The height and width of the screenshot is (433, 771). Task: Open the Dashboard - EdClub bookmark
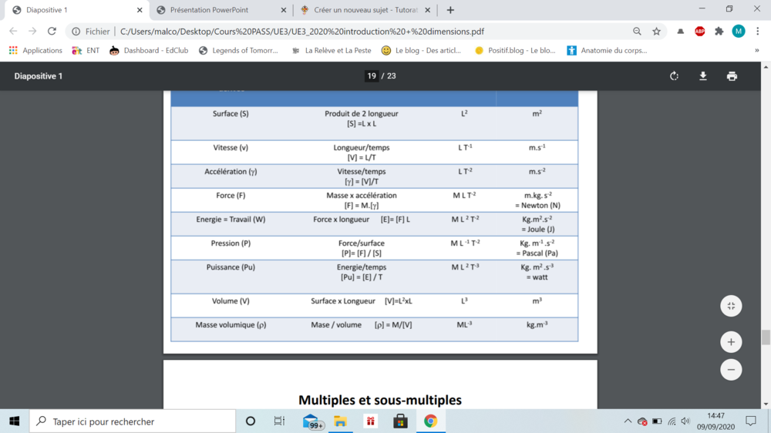point(150,51)
